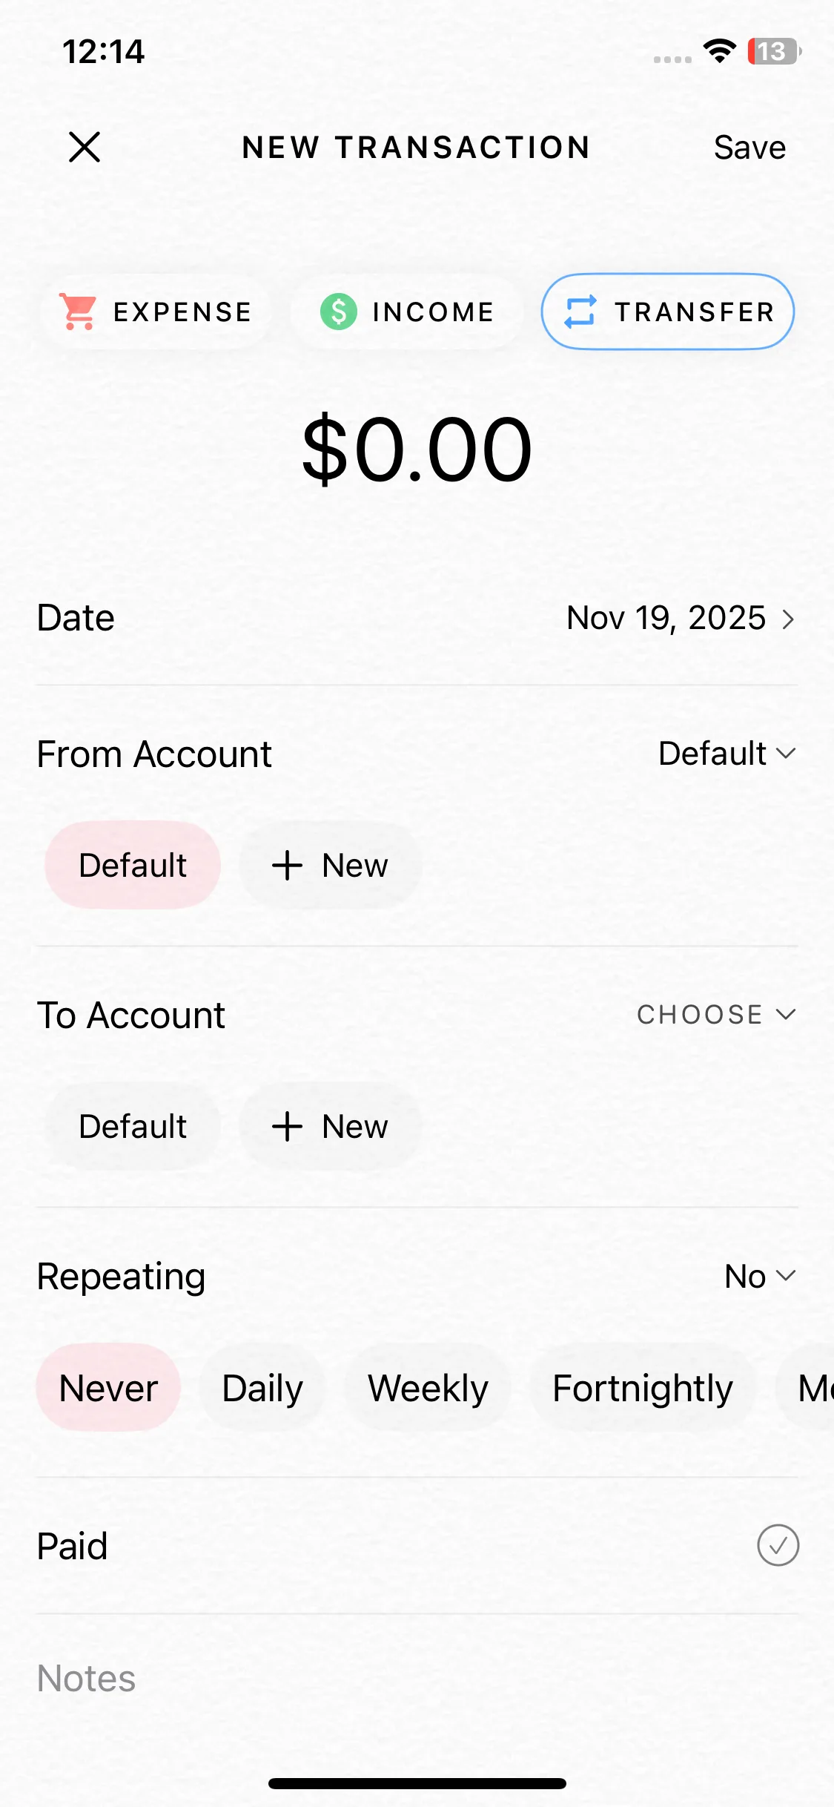This screenshot has height=1807, width=834.
Task: Expand the Repeating No dropdown
Action: tap(760, 1276)
